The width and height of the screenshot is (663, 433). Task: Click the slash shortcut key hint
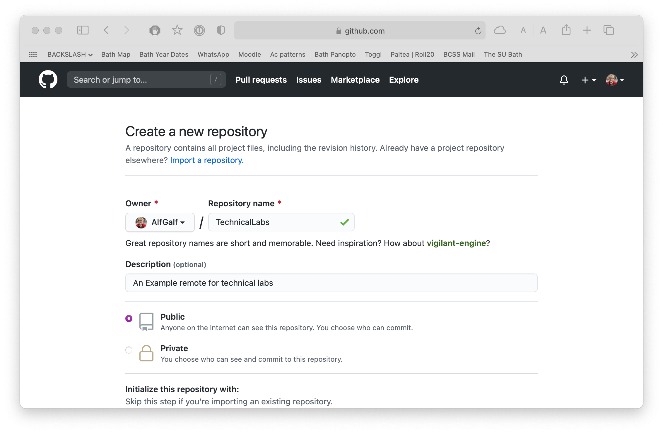click(x=216, y=79)
